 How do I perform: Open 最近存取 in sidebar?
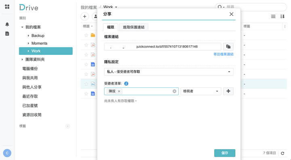pyautogui.click(x=30, y=96)
